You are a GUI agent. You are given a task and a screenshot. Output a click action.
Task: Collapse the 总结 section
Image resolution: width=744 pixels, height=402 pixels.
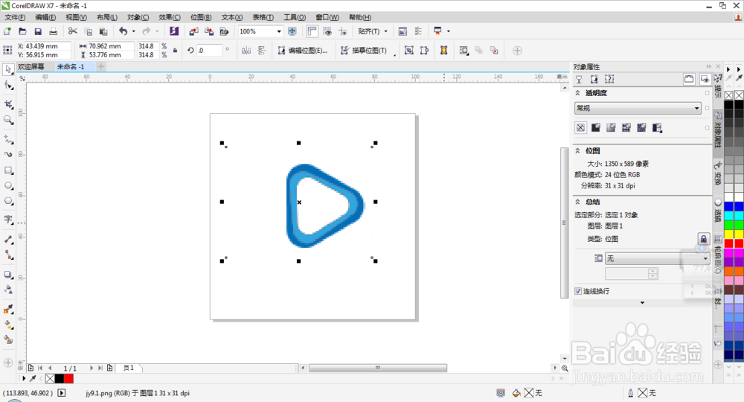(x=577, y=202)
